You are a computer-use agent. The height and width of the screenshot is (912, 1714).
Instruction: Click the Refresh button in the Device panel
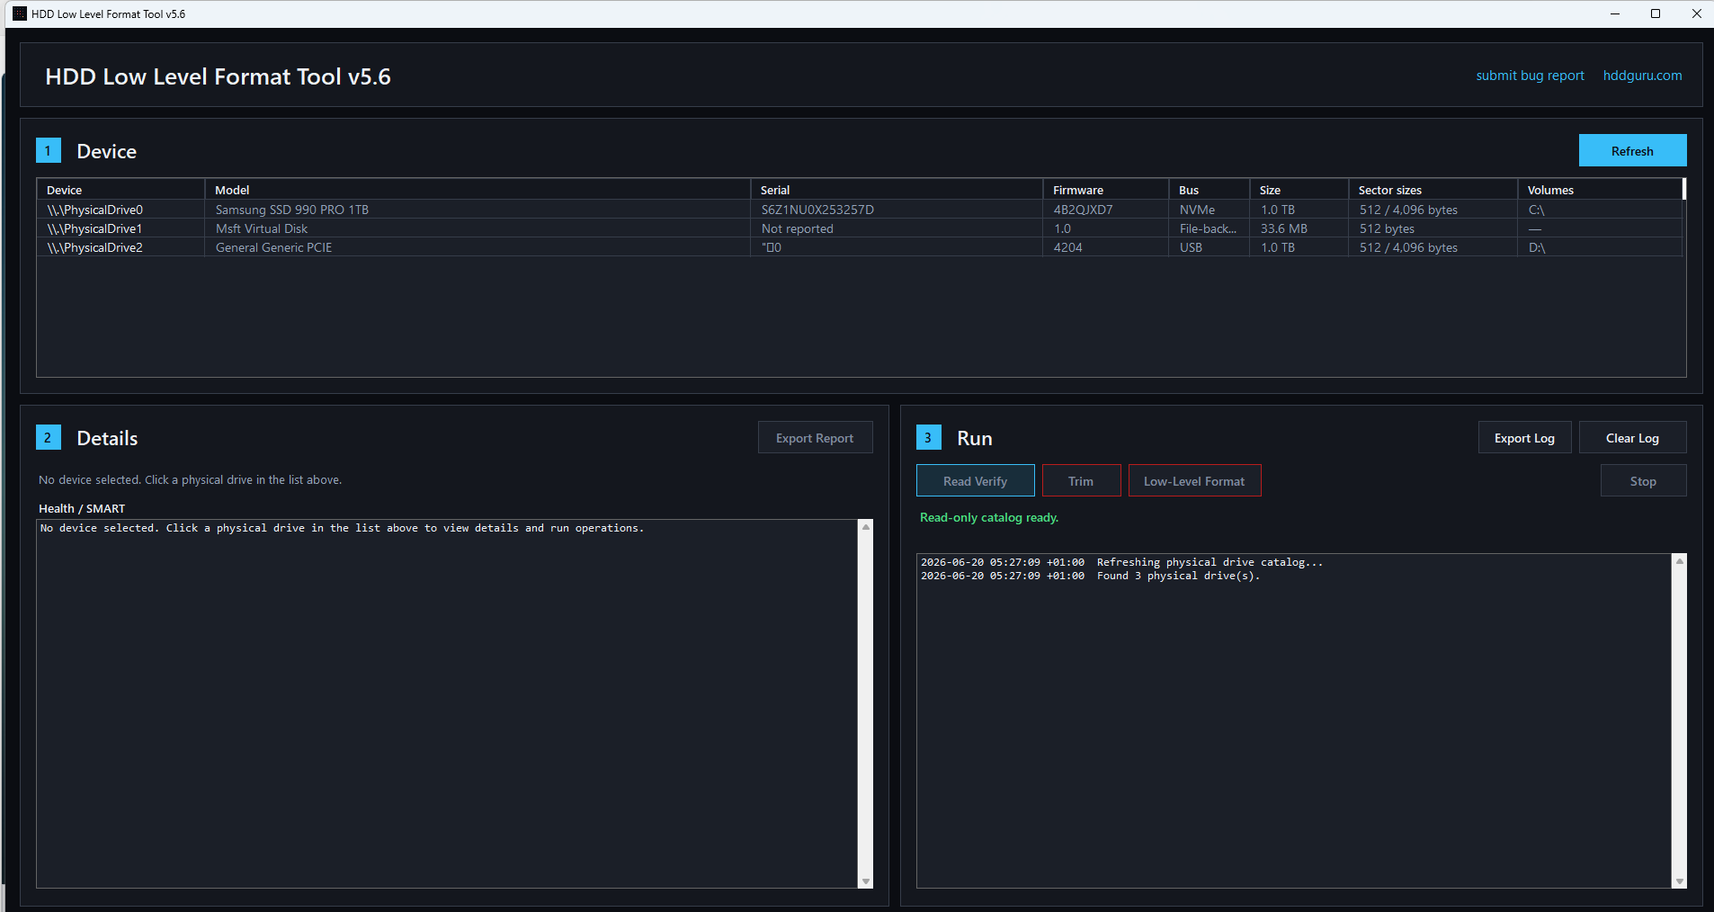click(1632, 150)
